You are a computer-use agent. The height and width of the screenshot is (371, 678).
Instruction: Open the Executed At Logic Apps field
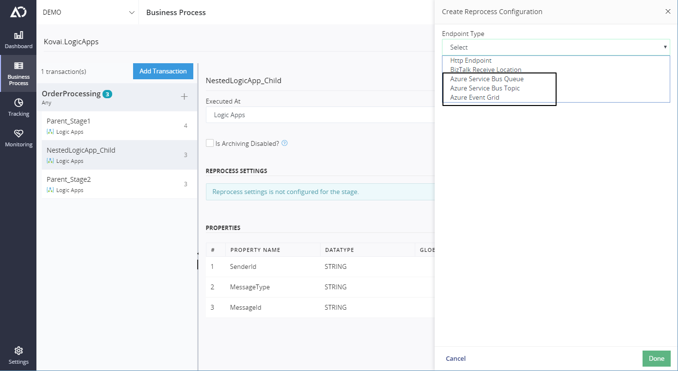320,115
